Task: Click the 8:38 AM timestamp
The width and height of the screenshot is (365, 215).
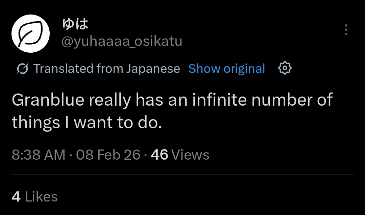Action: point(38,155)
